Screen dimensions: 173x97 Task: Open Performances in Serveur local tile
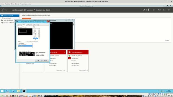coord(52,63)
